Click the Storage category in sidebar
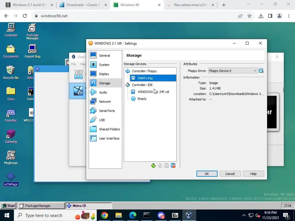Screen dimensions: 295x221 tap(105, 83)
